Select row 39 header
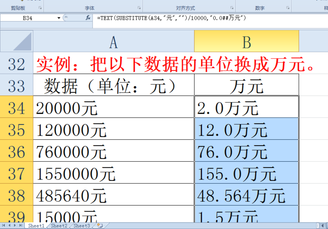 (16, 214)
